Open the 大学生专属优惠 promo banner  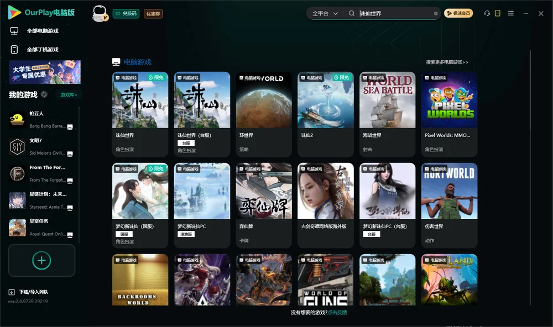click(45, 72)
